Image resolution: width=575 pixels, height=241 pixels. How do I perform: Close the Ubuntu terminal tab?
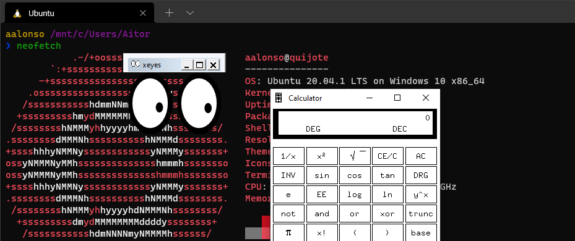click(143, 13)
